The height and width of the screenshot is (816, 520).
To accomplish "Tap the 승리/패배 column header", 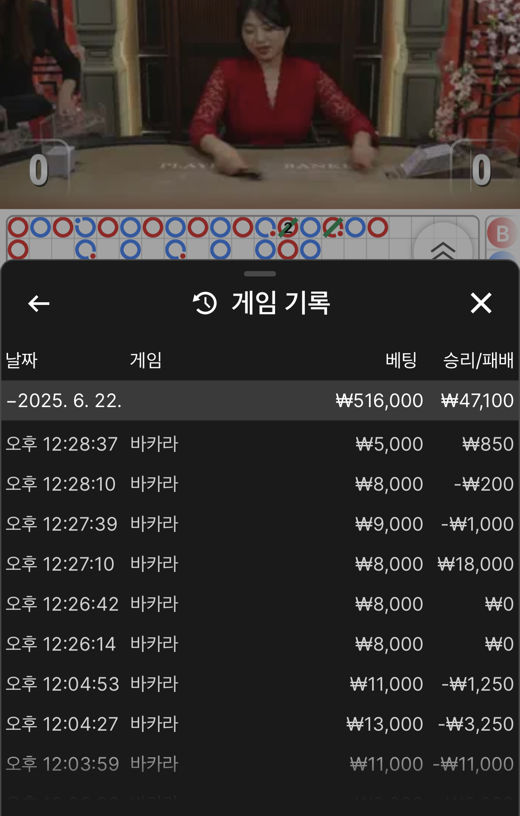I will [478, 360].
